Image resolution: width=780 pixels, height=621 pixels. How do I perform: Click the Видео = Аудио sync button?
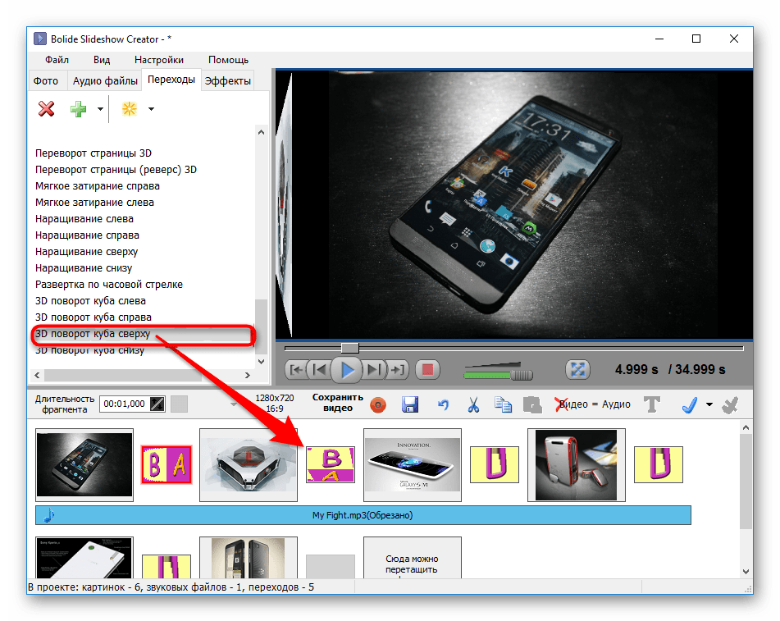593,404
